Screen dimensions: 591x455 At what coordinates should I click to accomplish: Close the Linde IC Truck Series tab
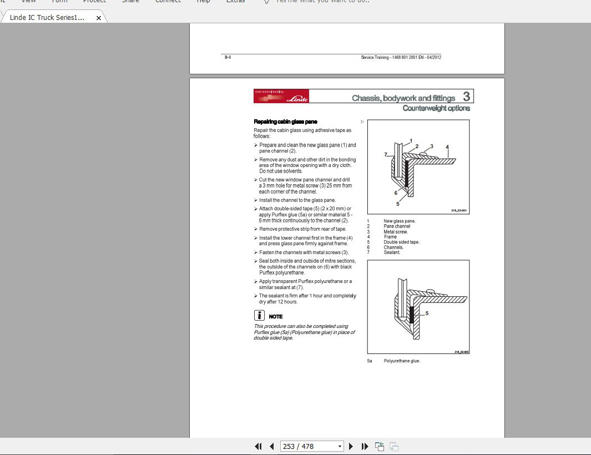[x=99, y=18]
